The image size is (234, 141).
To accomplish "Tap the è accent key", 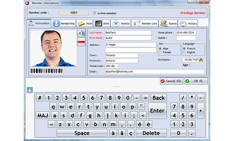I will [148, 124].
